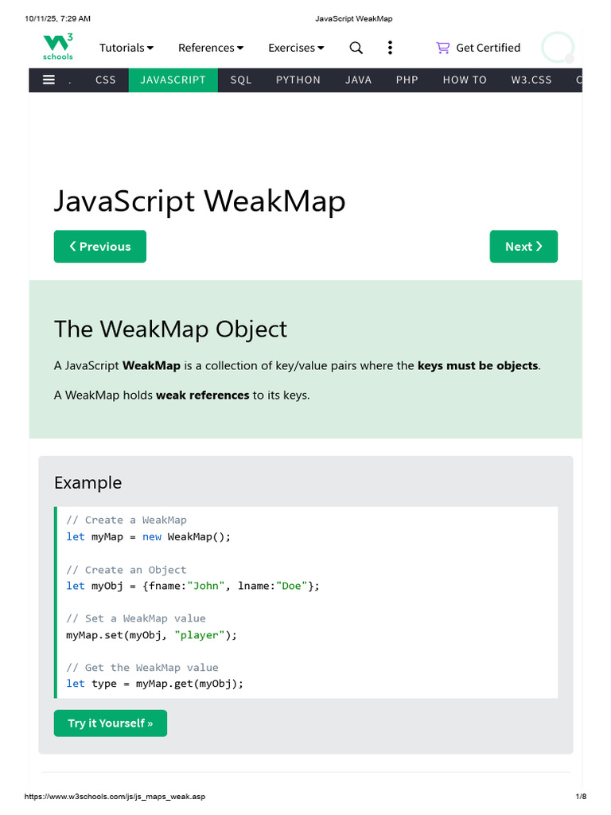Click the circular profile avatar icon

(558, 48)
